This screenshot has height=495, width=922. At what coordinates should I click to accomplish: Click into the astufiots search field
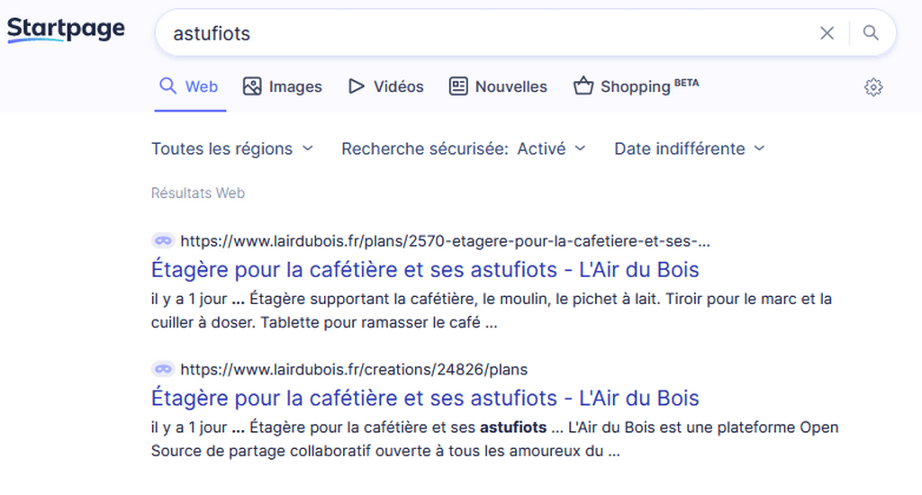pyautogui.click(x=488, y=33)
